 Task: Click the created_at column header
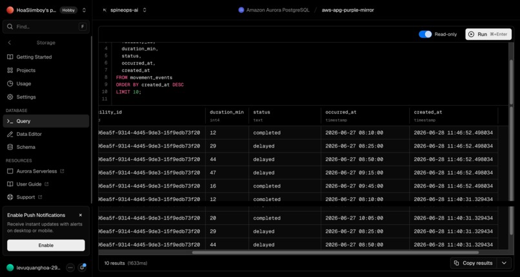click(x=454, y=116)
